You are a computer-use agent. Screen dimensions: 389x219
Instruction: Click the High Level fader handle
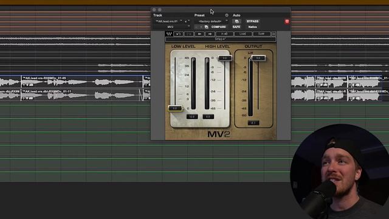[225, 58]
